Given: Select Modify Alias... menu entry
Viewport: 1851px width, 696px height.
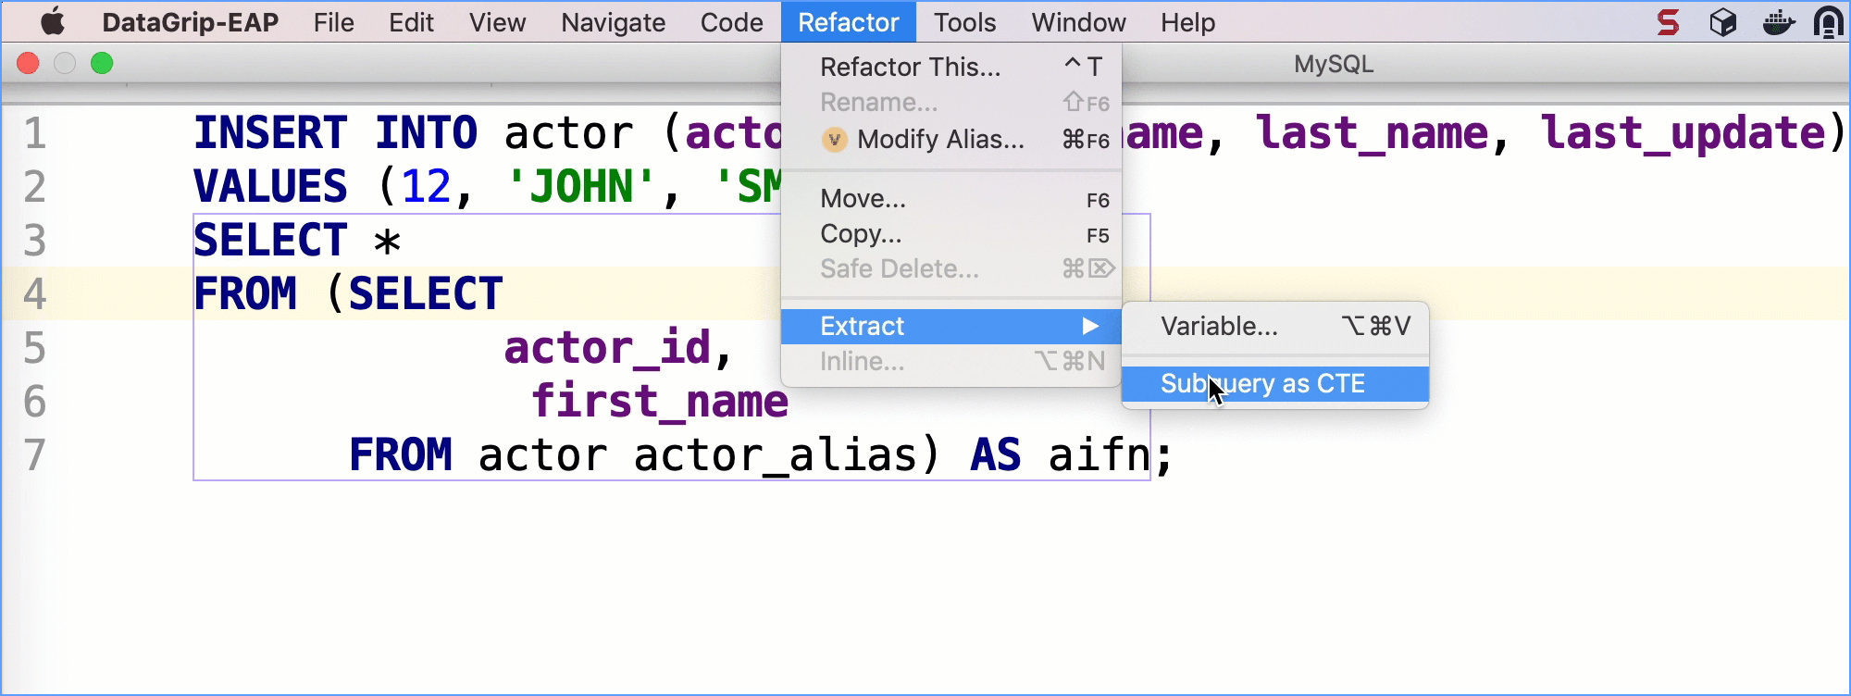Looking at the screenshot, I should click(951, 139).
